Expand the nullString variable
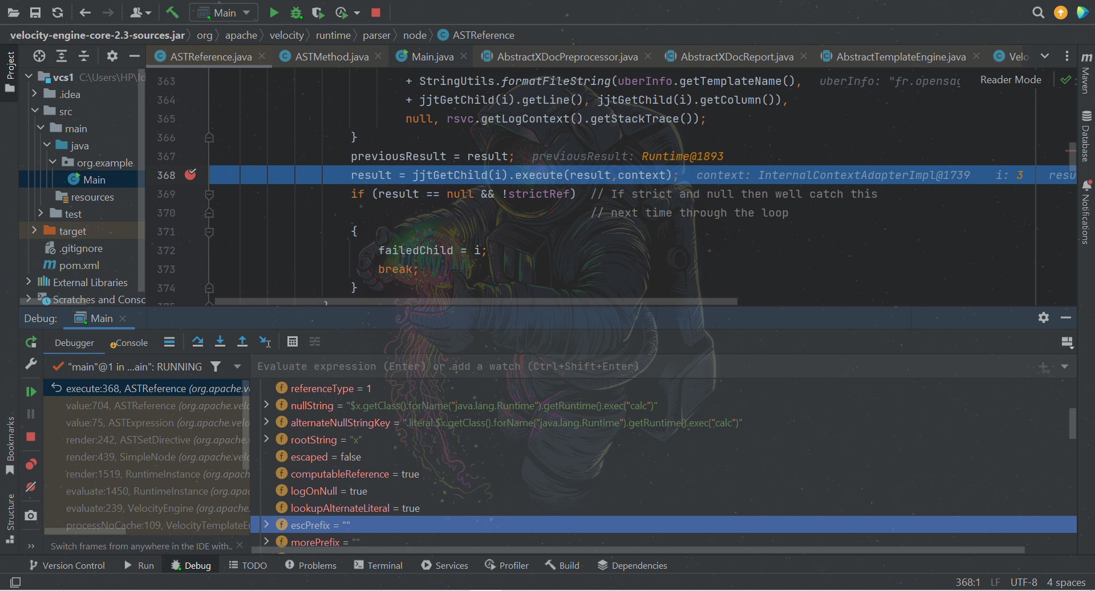The image size is (1095, 591). coord(266,405)
